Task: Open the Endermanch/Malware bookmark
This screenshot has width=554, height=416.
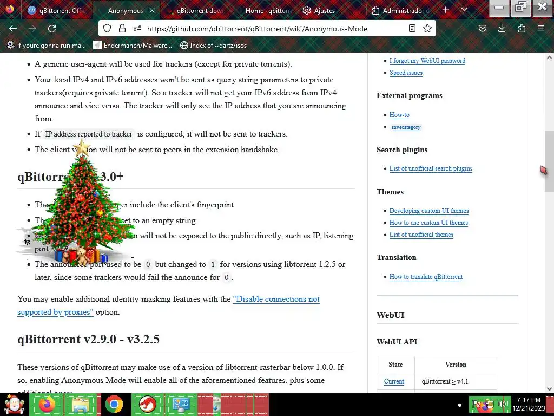Action: coord(133,45)
